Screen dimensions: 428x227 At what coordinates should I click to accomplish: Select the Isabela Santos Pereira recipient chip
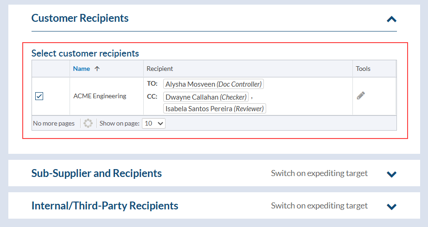coord(215,109)
